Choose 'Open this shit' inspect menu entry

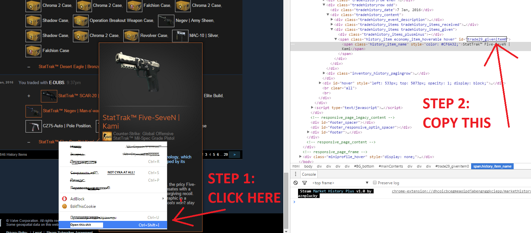tap(113, 225)
